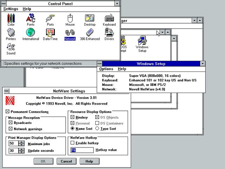This screenshot has height=169, width=225.
Task: Open Help menu in Windows Setup
Action: (x=122, y=69)
